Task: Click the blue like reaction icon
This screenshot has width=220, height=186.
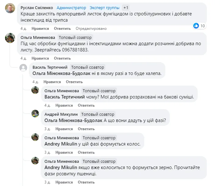Action: click(x=196, y=26)
